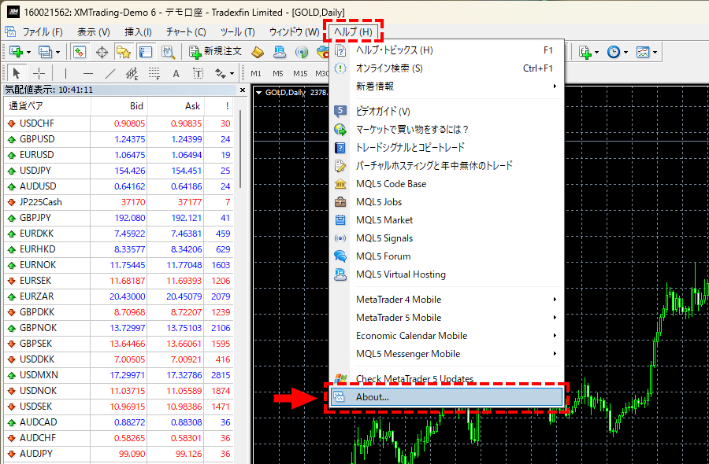
Task: Click the virtual hosting cloud toolbar icon
Action: [x=280, y=52]
